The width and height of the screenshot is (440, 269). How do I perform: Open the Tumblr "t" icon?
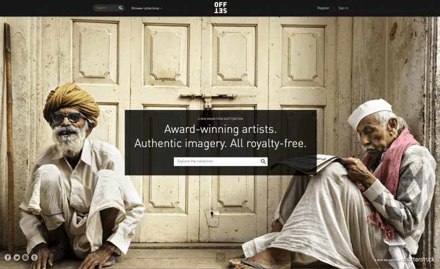(34, 258)
